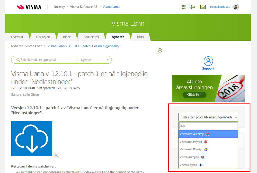This screenshot has height=173, width=257.
Task: Switch to the Diskusjon tab
Action: 43,37
